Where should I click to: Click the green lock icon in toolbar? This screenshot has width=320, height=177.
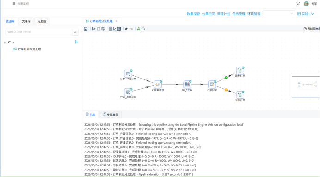click(x=139, y=29)
